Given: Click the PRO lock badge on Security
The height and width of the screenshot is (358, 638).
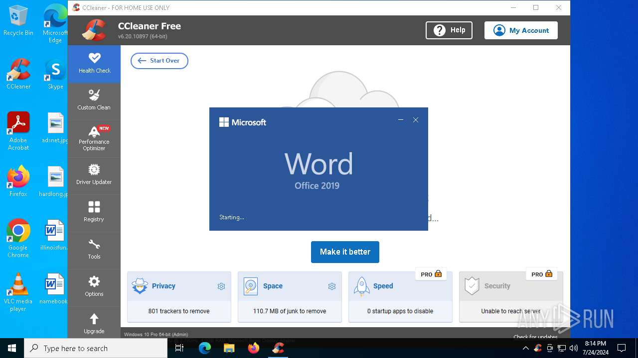Looking at the screenshot, I should (x=542, y=274).
